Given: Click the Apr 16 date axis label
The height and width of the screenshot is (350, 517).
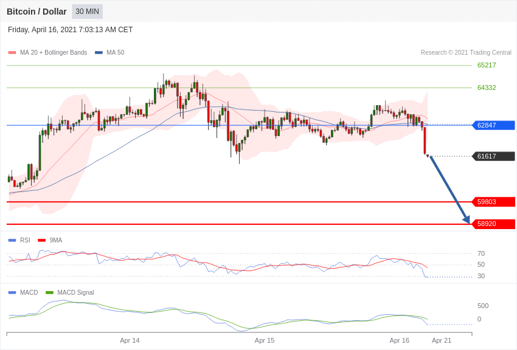Looking at the screenshot, I should (399, 340).
